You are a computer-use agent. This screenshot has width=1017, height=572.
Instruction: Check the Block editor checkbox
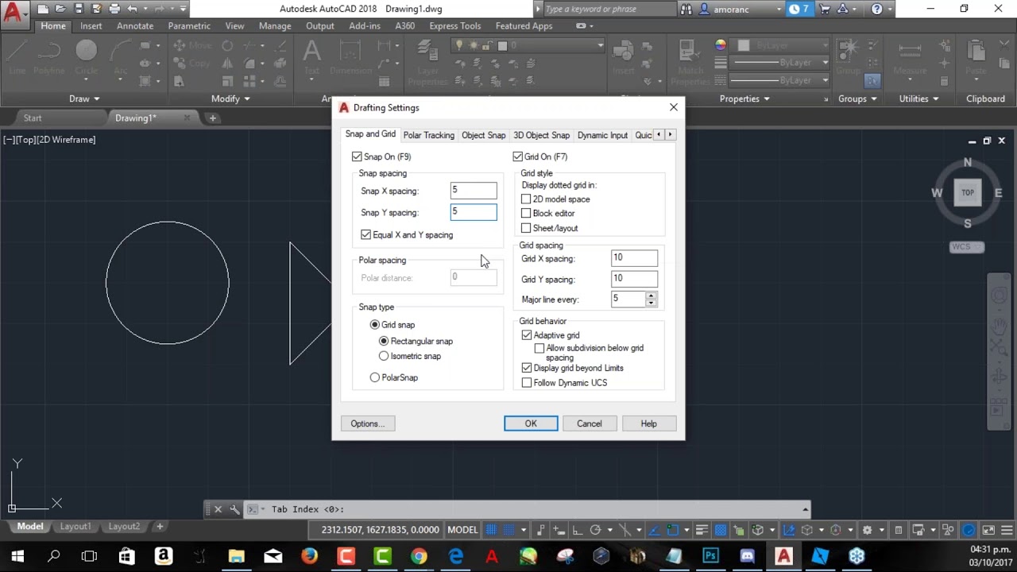pos(526,214)
